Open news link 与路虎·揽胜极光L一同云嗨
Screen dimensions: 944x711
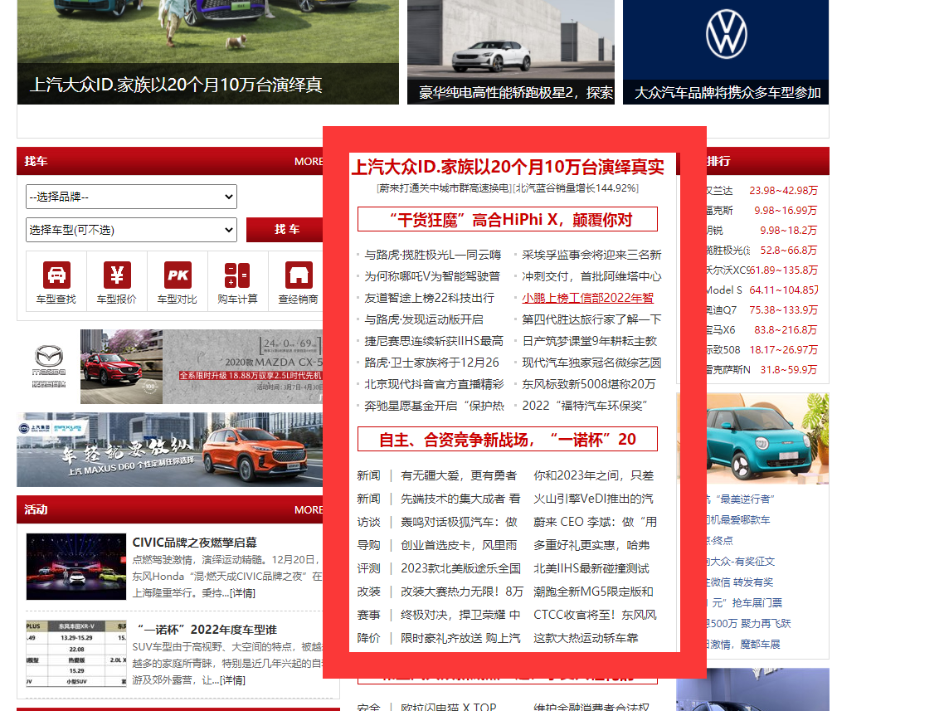(433, 256)
